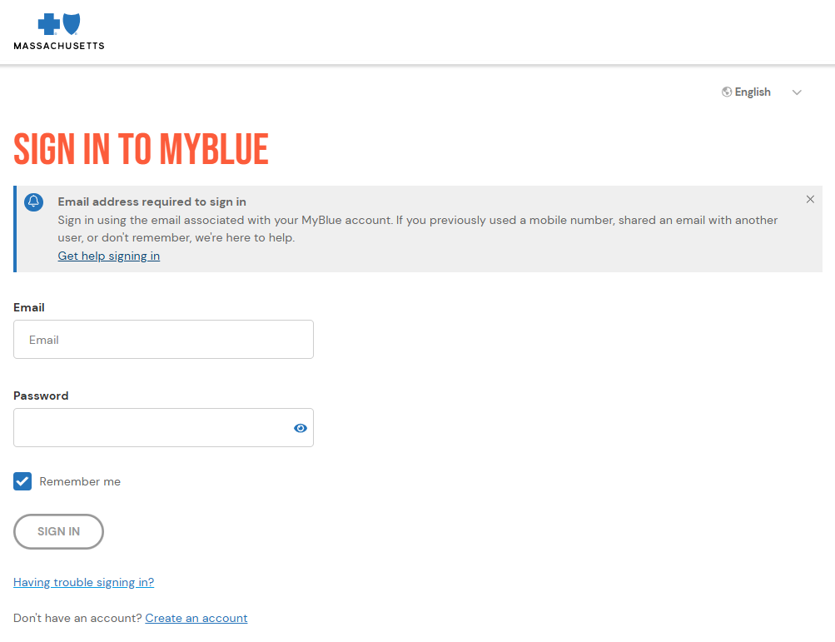Click the SIGN IN button
Image resolution: width=835 pixels, height=642 pixels.
tap(58, 531)
